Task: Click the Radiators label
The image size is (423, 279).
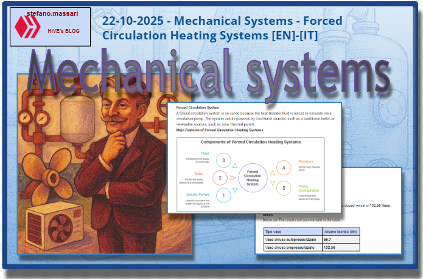Action: pos(306,161)
